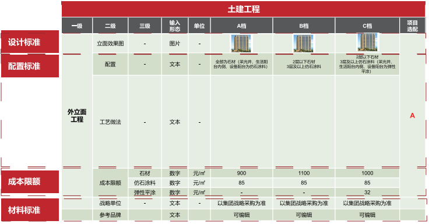Image resolution: width=429 pixels, height=224 pixels.
Task: Click the B档 building elevation thumbnail
Action: [304, 44]
